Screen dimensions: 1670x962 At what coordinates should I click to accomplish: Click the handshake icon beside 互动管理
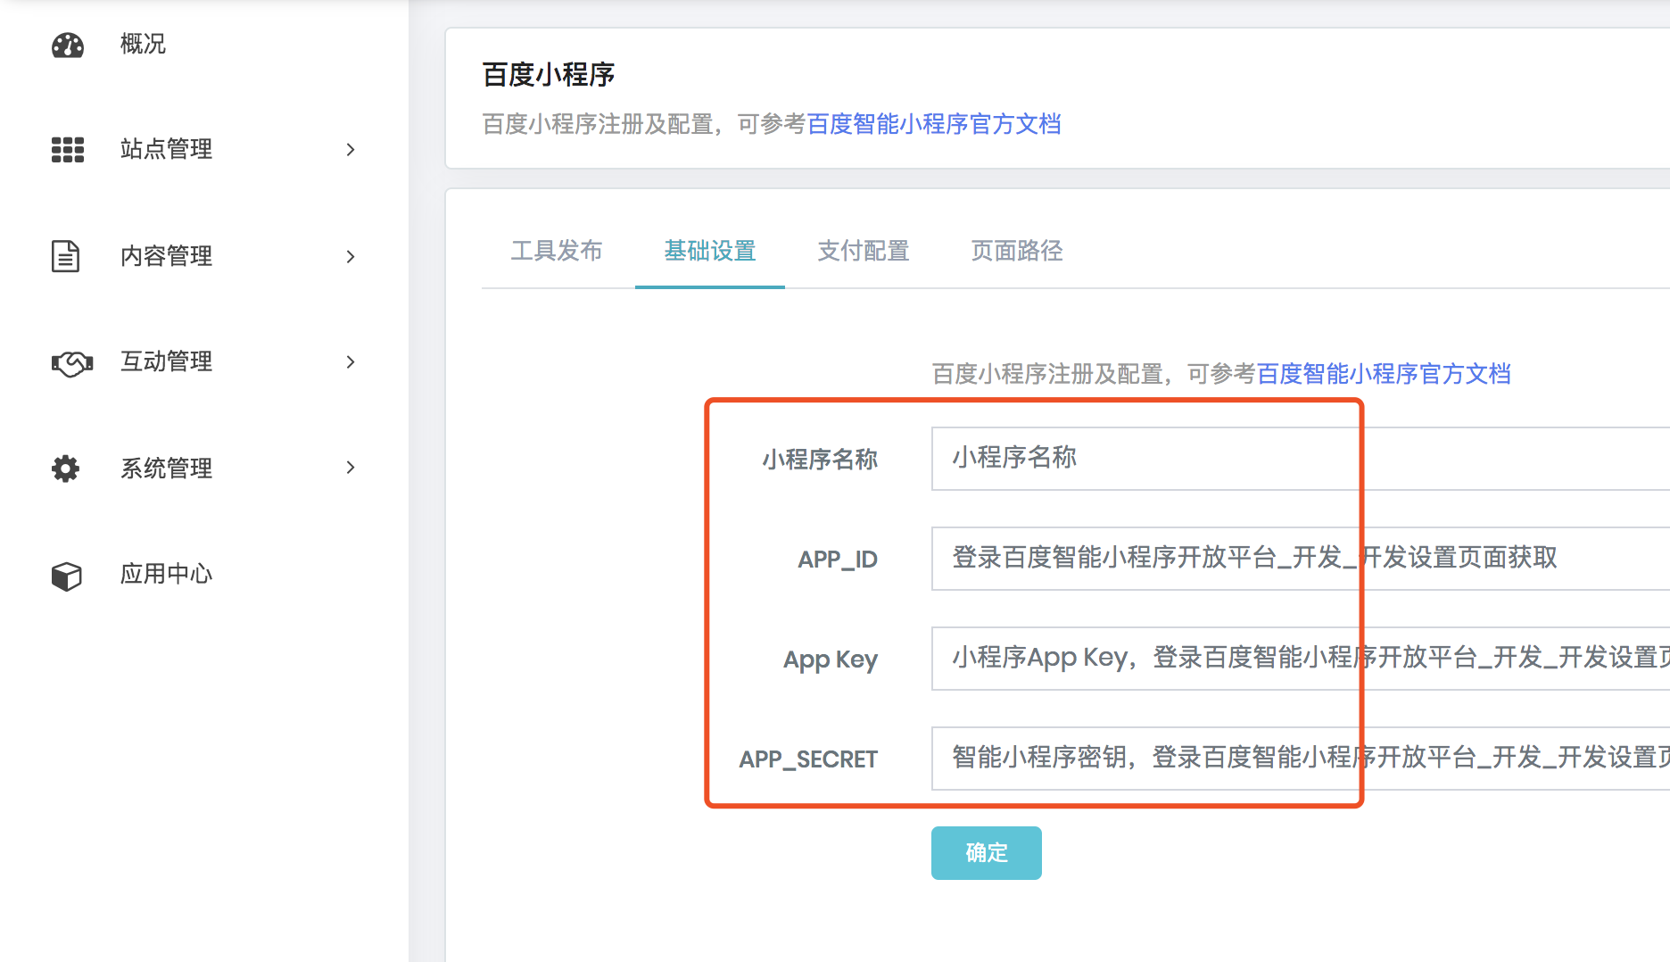pyautogui.click(x=71, y=363)
